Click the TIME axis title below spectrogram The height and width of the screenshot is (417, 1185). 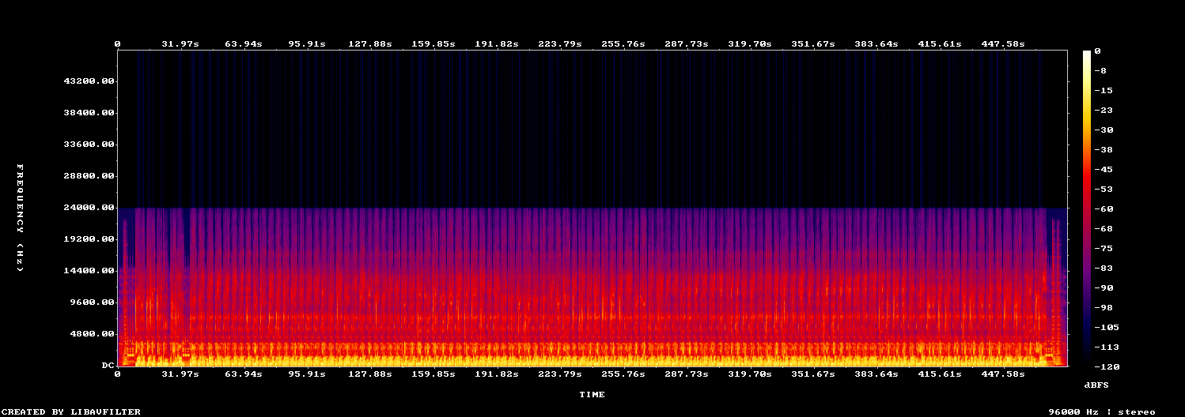tap(592, 394)
